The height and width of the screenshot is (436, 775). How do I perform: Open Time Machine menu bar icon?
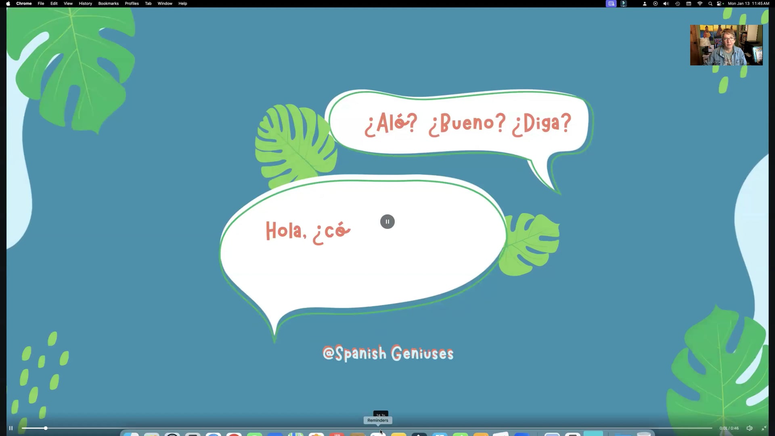pyautogui.click(x=678, y=4)
